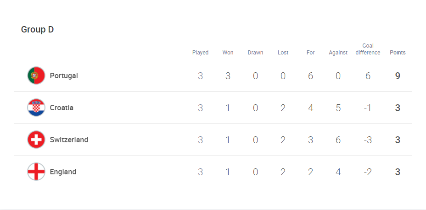Click the Against column header
Image resolution: width=426 pixels, height=210 pixels.
point(338,53)
